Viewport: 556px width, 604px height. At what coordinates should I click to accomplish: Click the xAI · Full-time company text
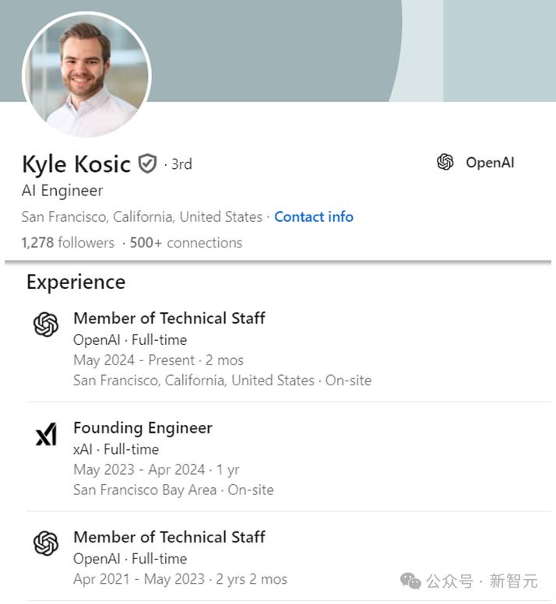click(x=116, y=449)
